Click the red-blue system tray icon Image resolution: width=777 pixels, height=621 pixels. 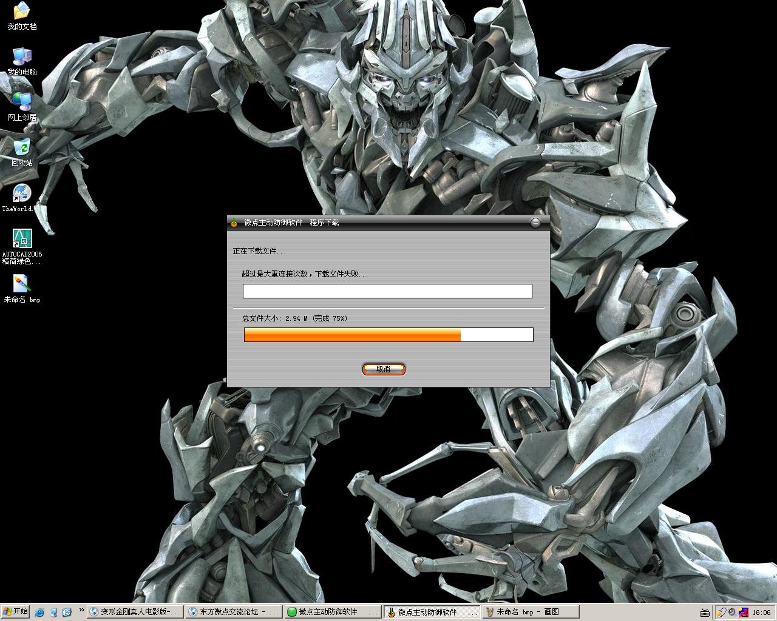tap(743, 613)
